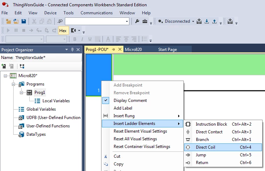This screenshot has height=171, width=265.
Task: Click the Pause debug control
Action: [x=16, y=30]
